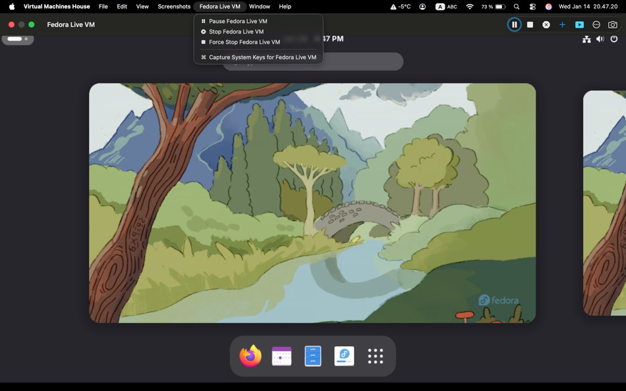Viewport: 626px width, 391px height.
Task: Click the battery 73 % indicator
Action: click(494, 7)
